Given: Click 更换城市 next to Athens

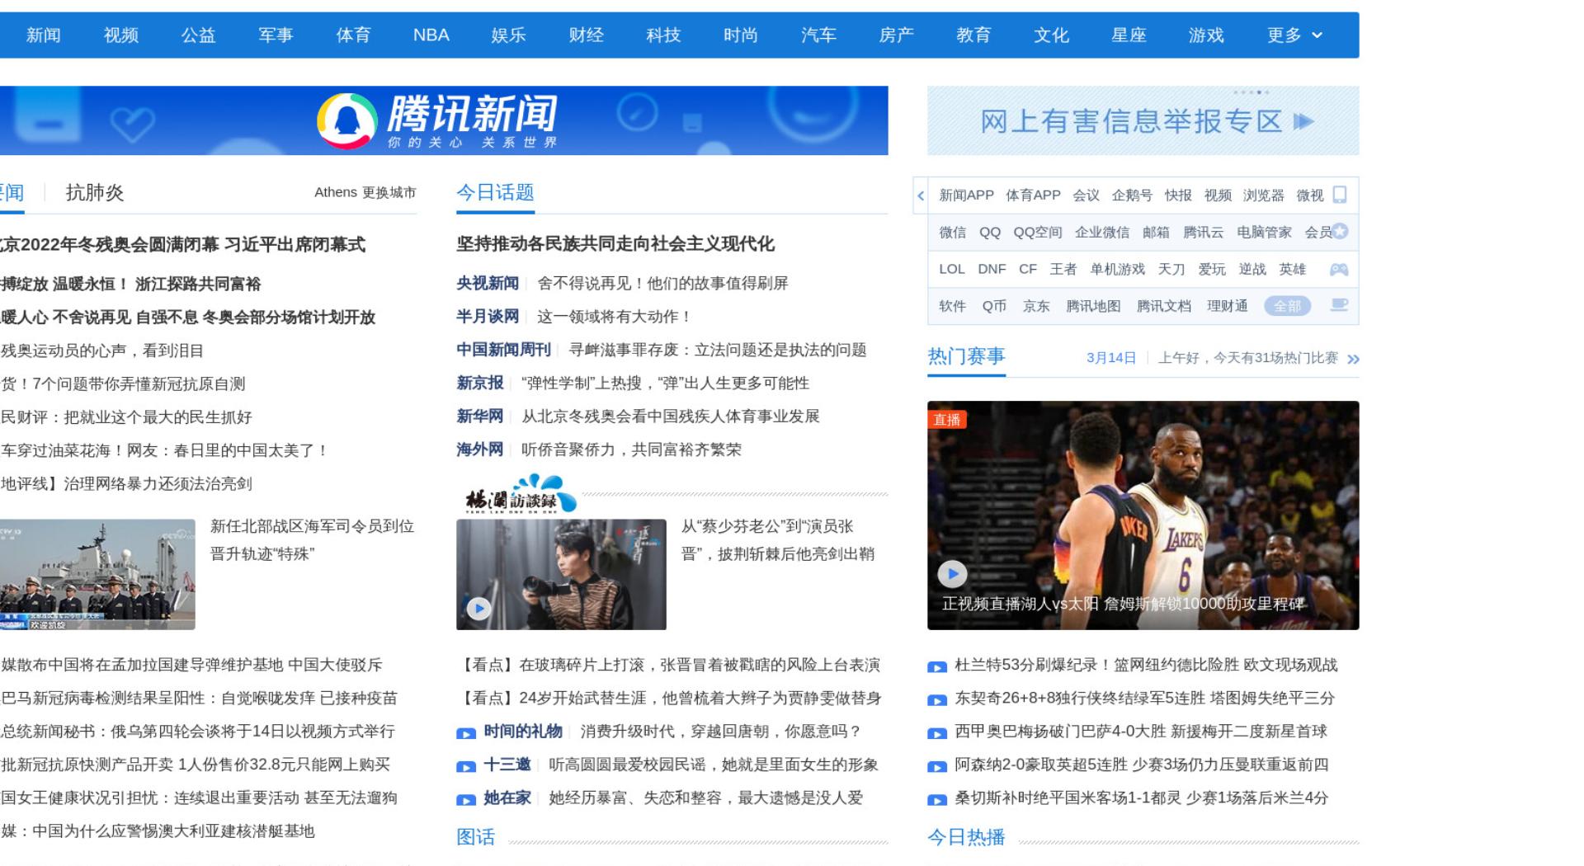Looking at the screenshot, I should [x=389, y=192].
